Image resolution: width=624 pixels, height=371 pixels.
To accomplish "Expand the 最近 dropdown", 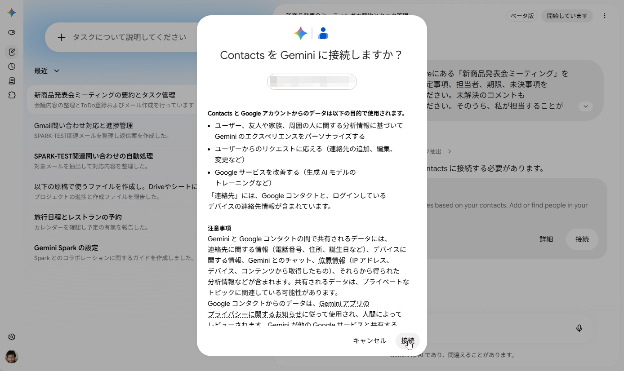I will click(47, 71).
